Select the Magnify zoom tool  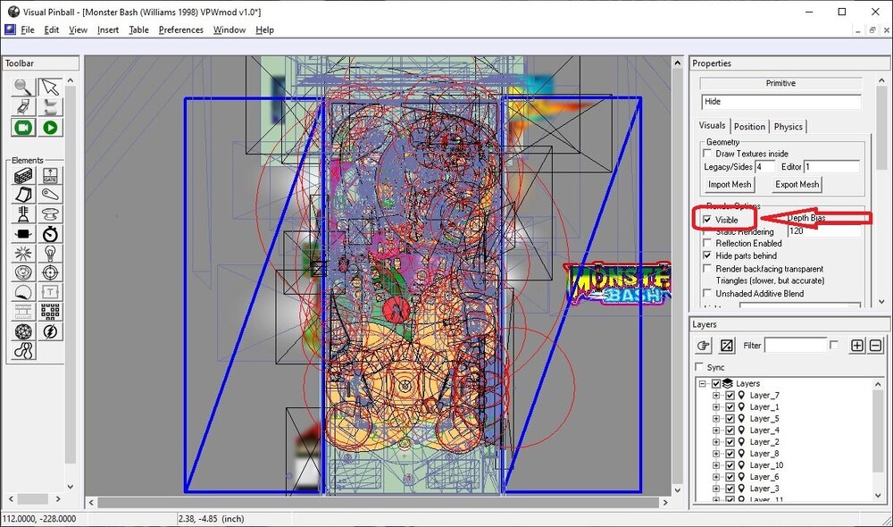(x=23, y=88)
